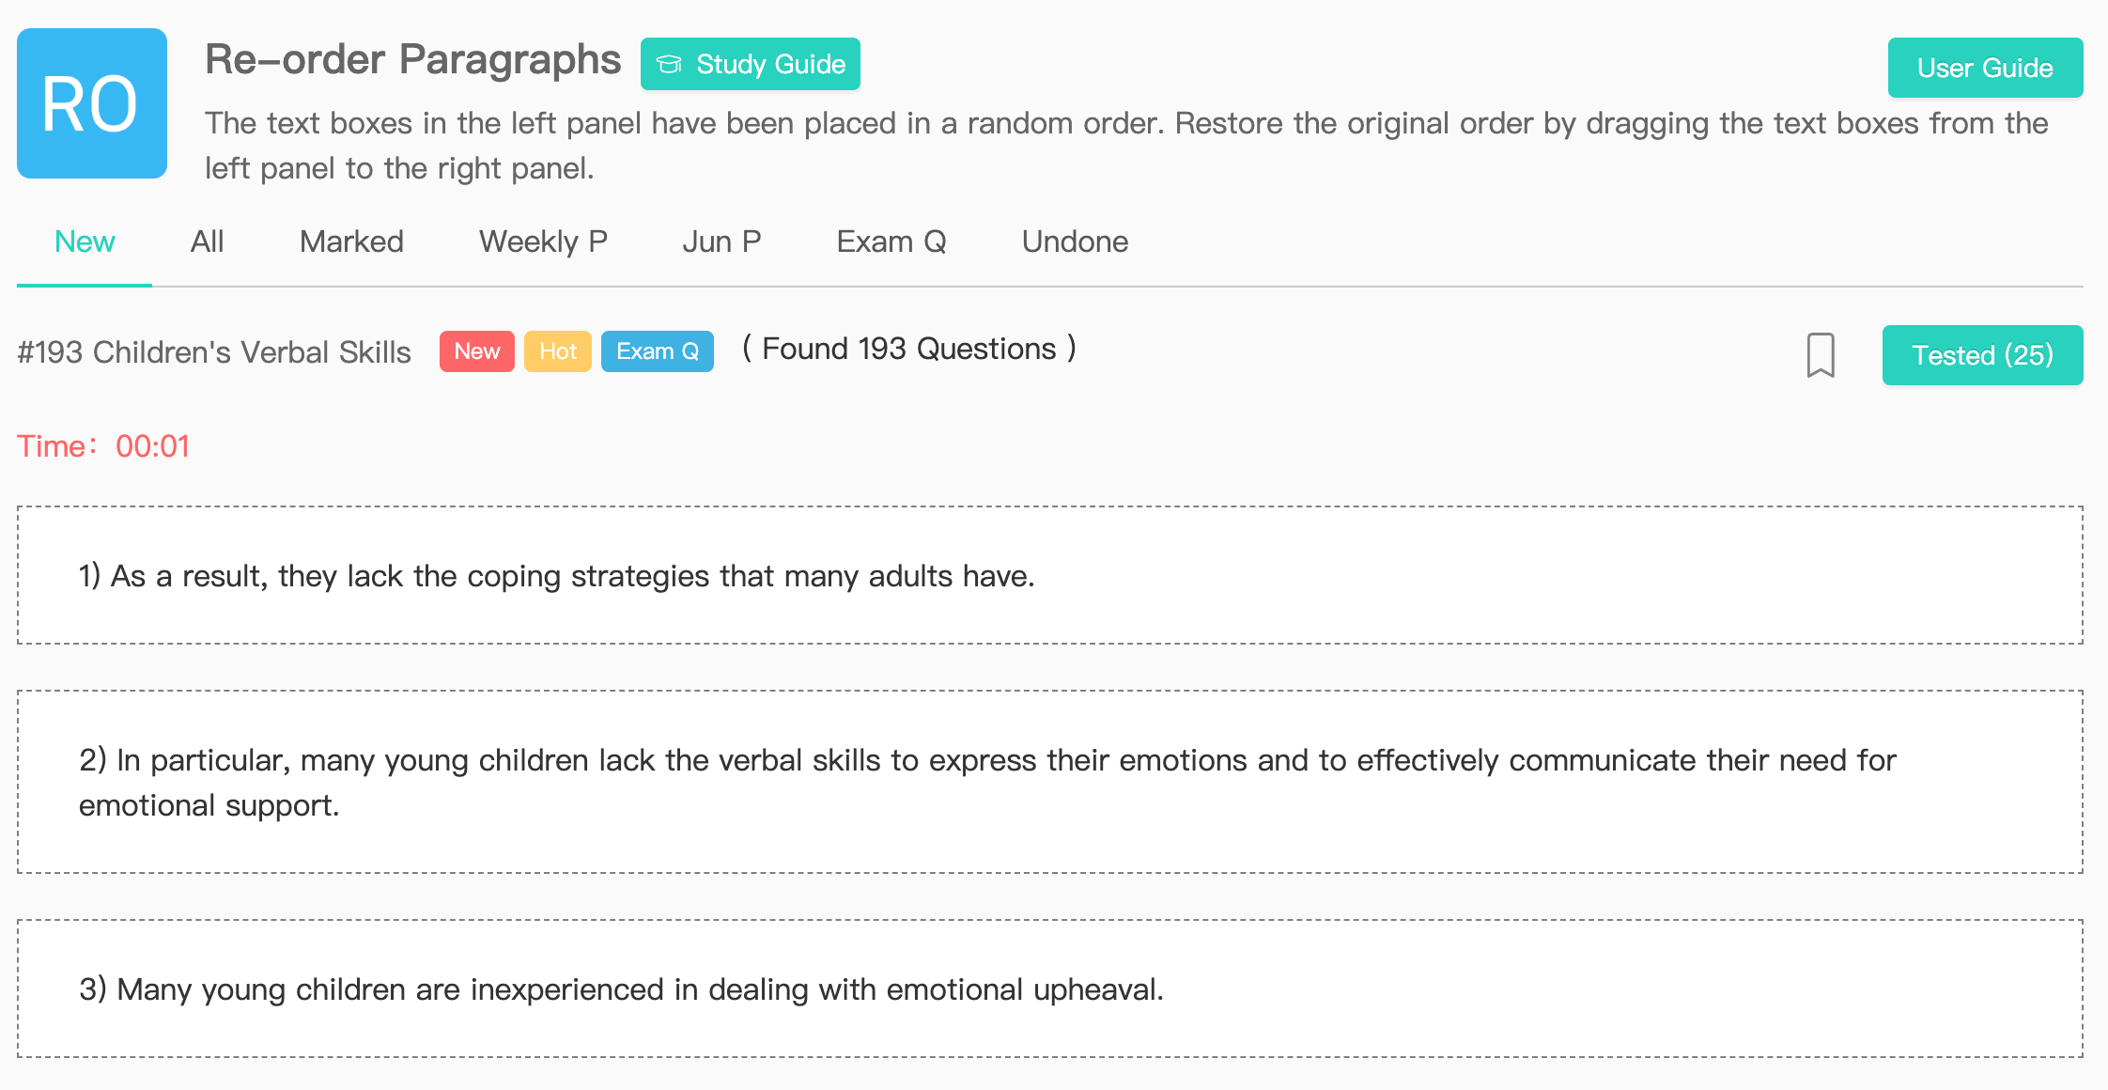Screen dimensions: 2108x1090
Task: Click the blue Exam Q tag badge
Action: coord(658,351)
